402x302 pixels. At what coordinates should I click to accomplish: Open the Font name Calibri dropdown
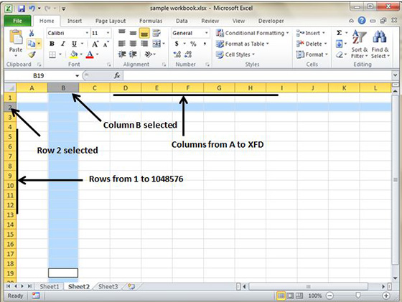[x=87, y=33]
